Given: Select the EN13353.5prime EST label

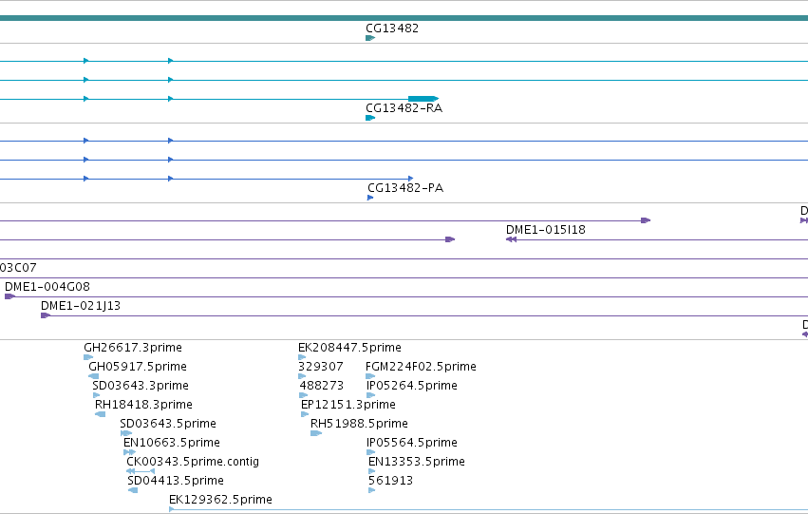Looking at the screenshot, I should click(417, 462).
